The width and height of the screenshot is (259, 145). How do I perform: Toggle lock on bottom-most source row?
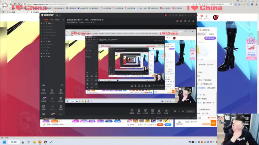pyautogui.click(x=44, y=56)
